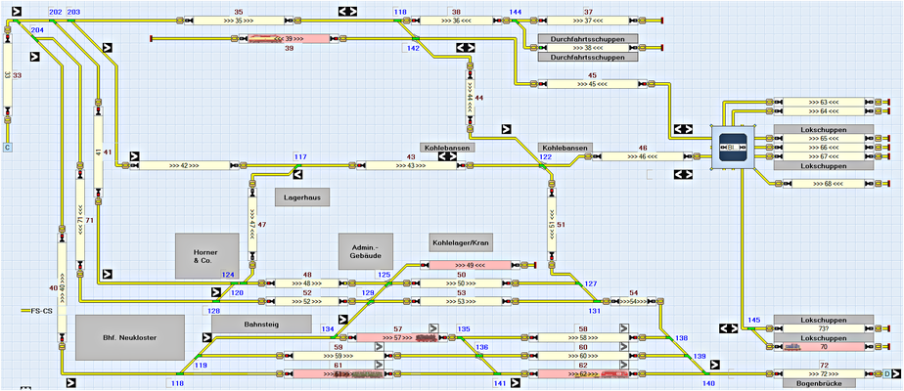Select block 53
The image size is (904, 391).
point(461,301)
